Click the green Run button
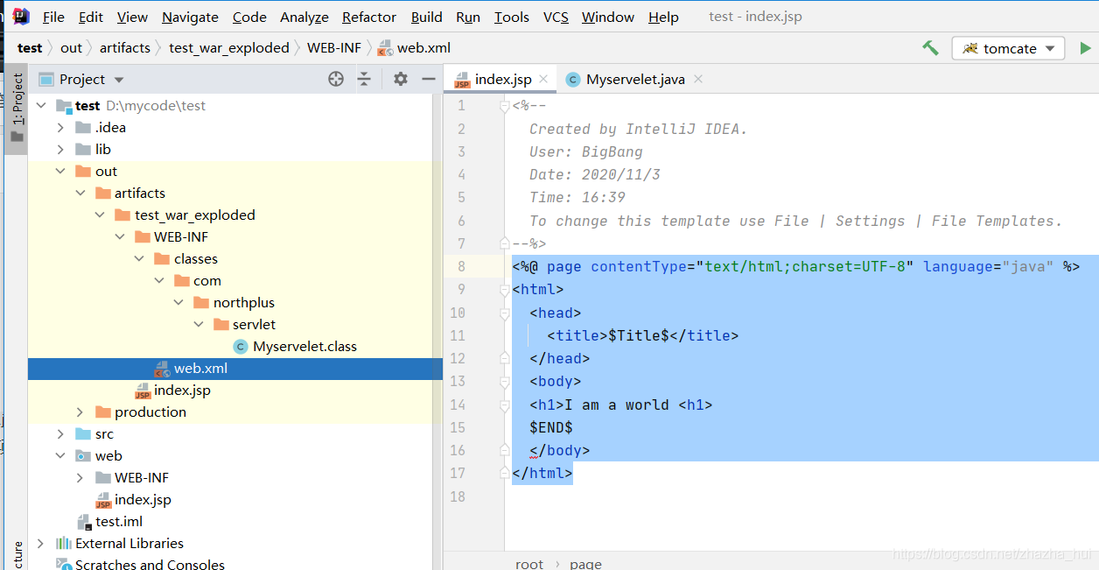This screenshot has width=1099, height=570. coord(1085,48)
